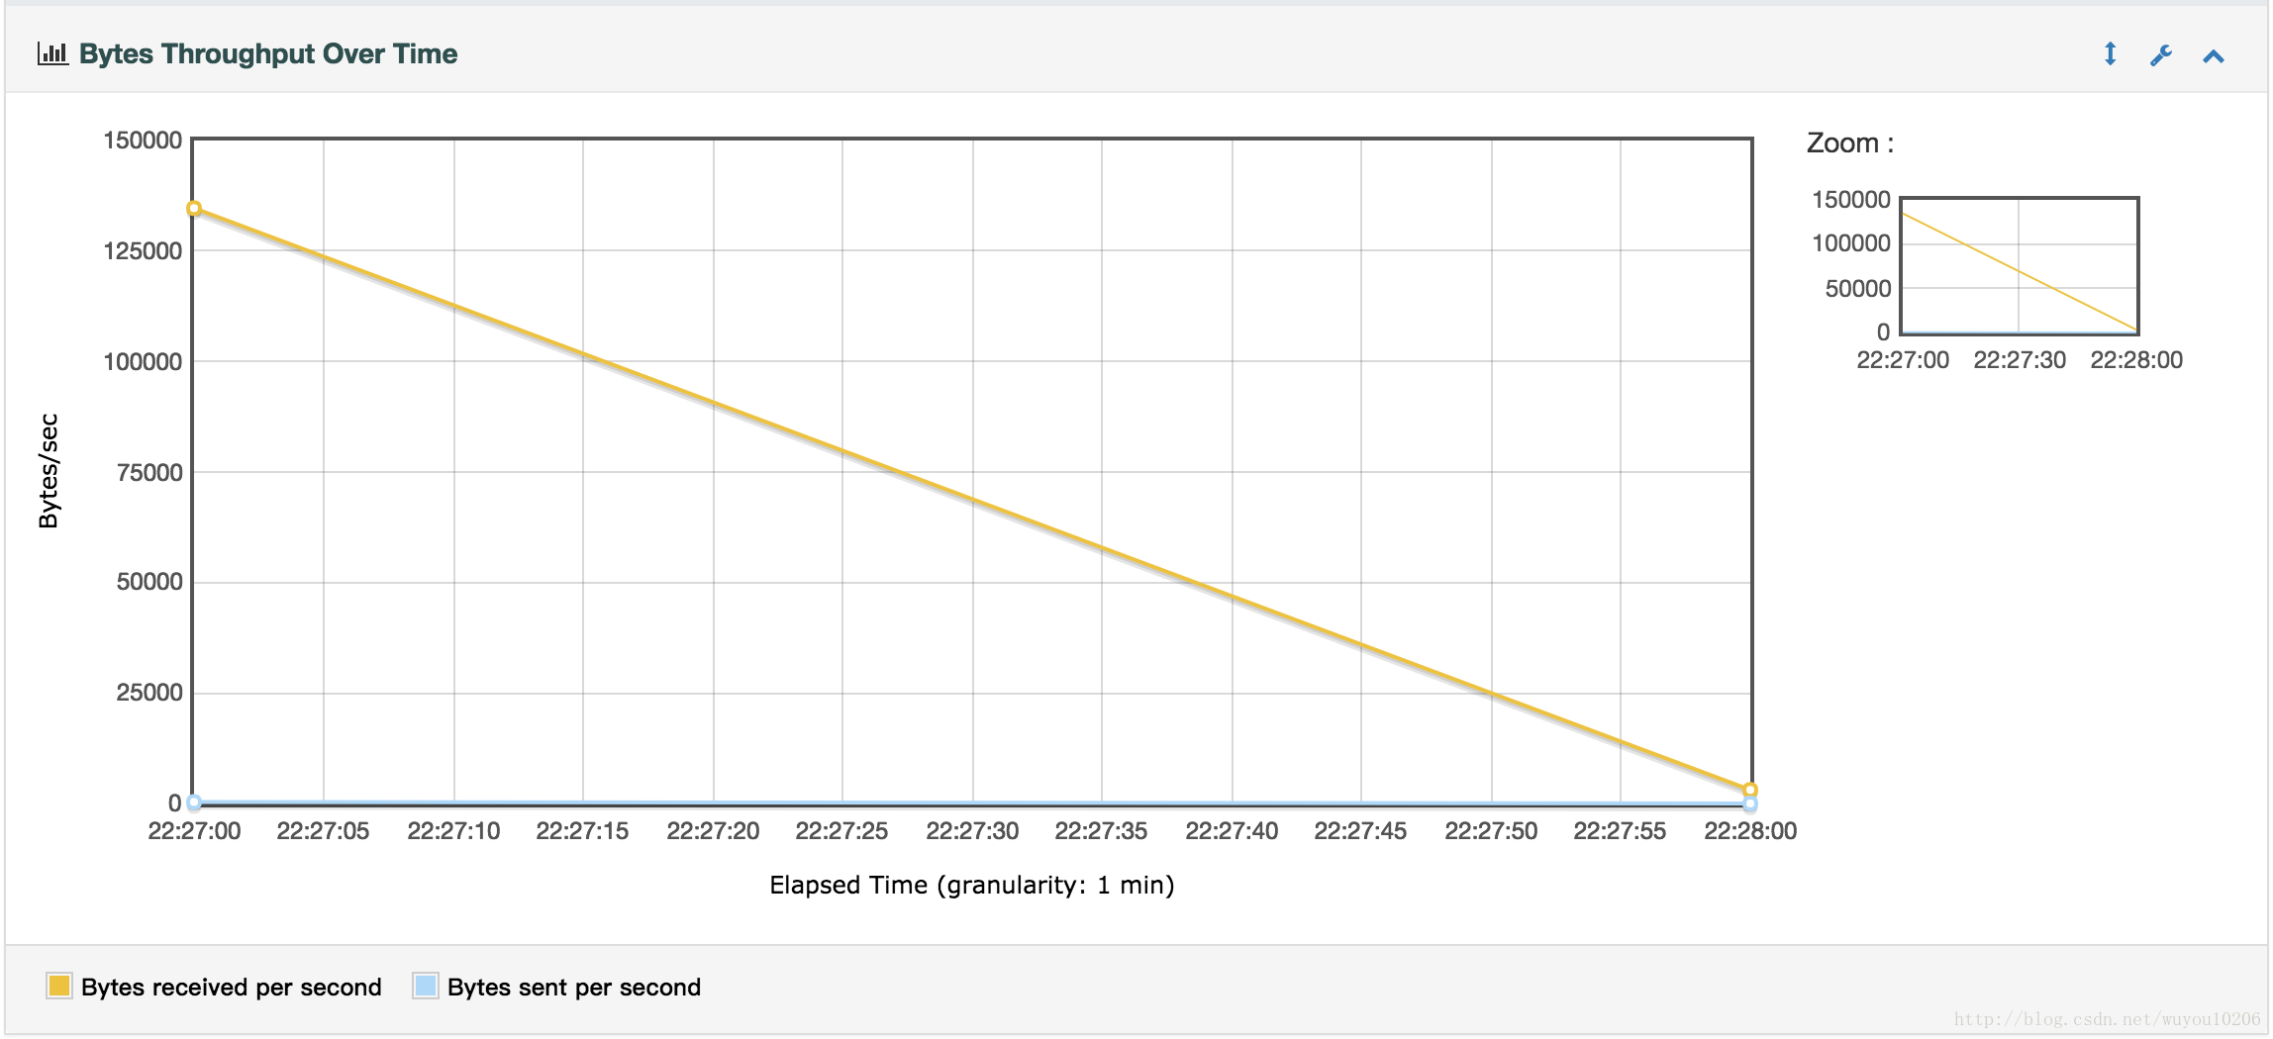Click the 125000 y-axis tick label
The width and height of the screenshot is (2273, 1039).
[143, 251]
